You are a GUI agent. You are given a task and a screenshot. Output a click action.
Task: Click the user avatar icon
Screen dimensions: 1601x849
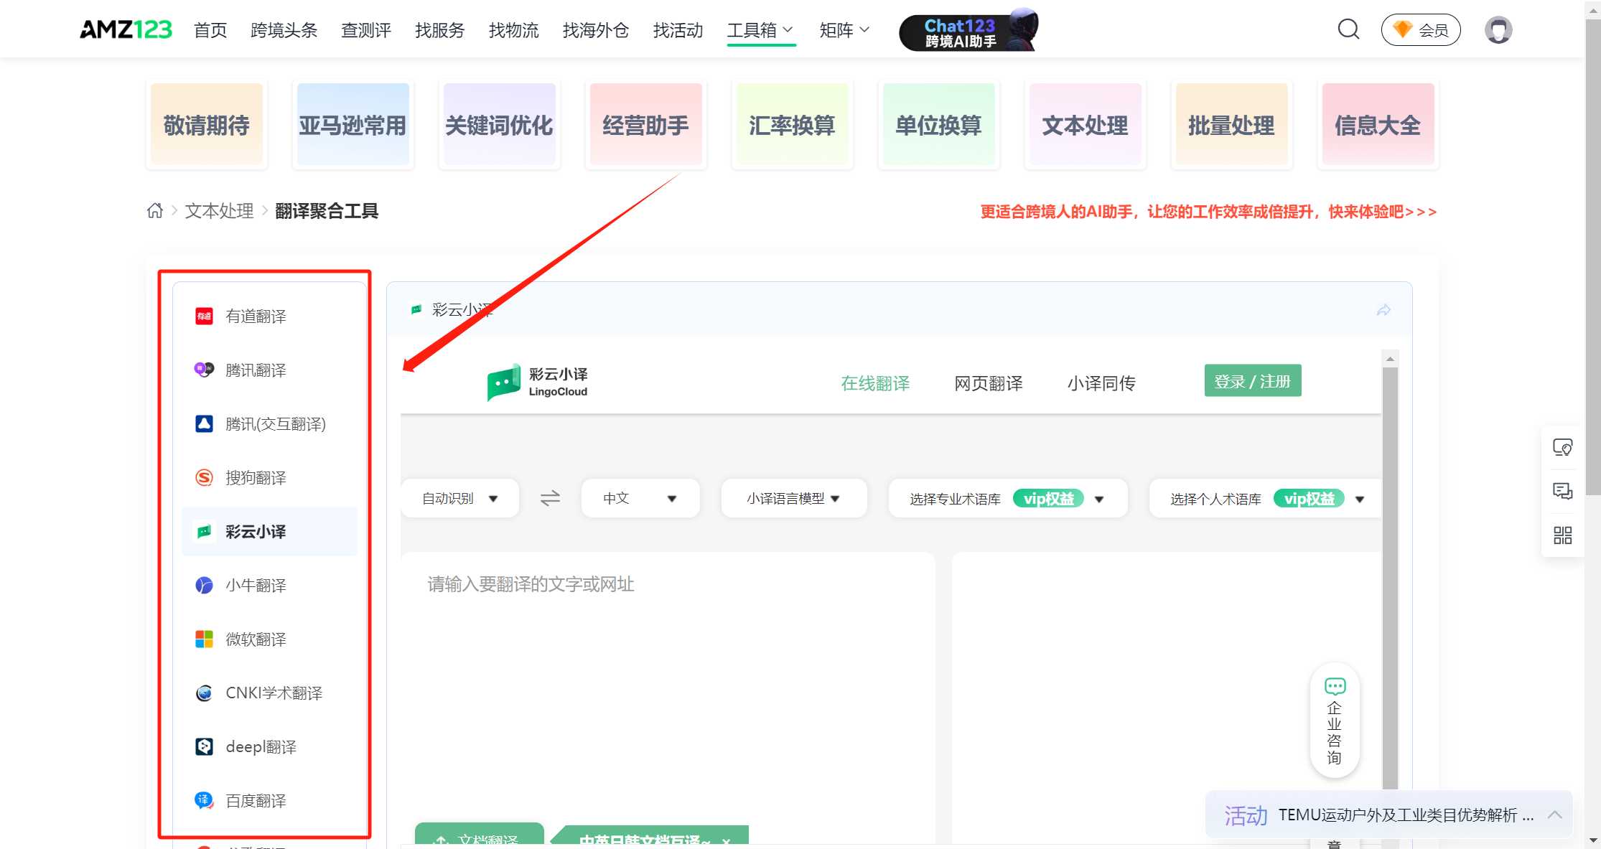point(1498,30)
